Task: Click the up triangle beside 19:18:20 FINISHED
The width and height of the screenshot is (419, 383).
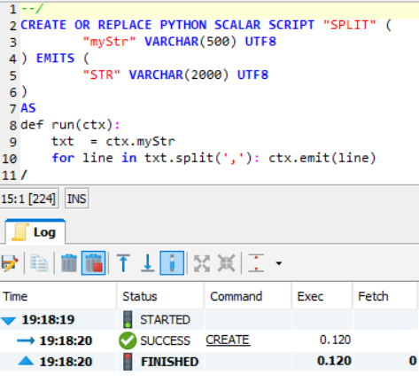Action: coord(26,361)
